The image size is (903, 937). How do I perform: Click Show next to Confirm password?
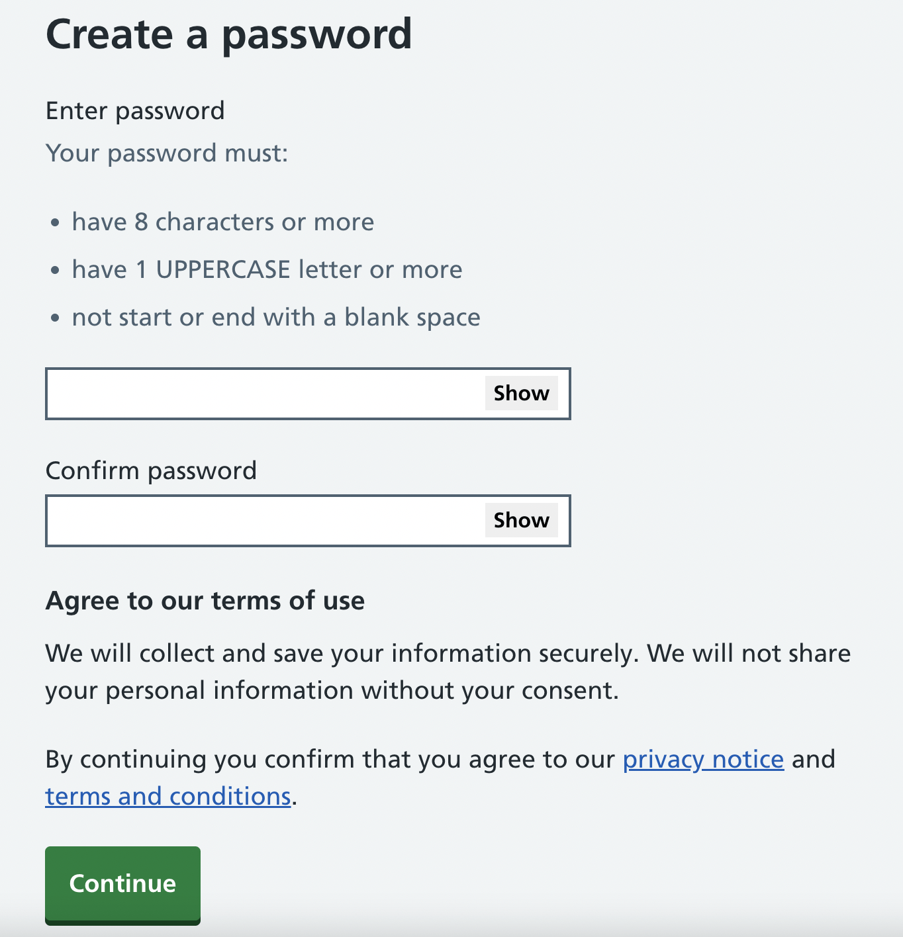pos(520,521)
